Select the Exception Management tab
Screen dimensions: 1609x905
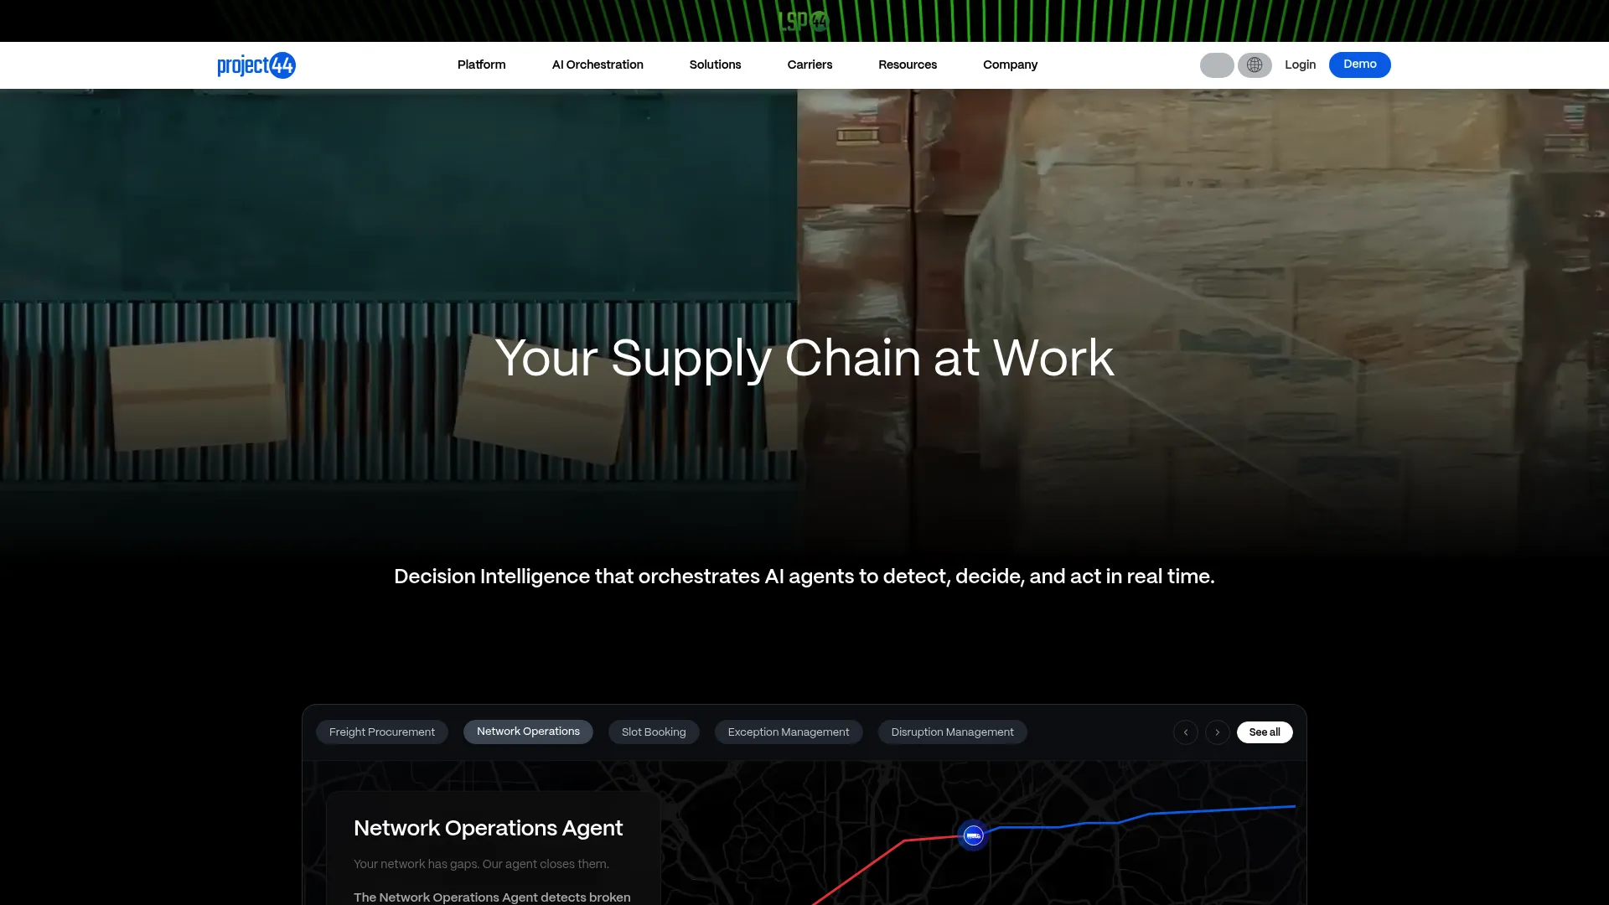(x=789, y=732)
